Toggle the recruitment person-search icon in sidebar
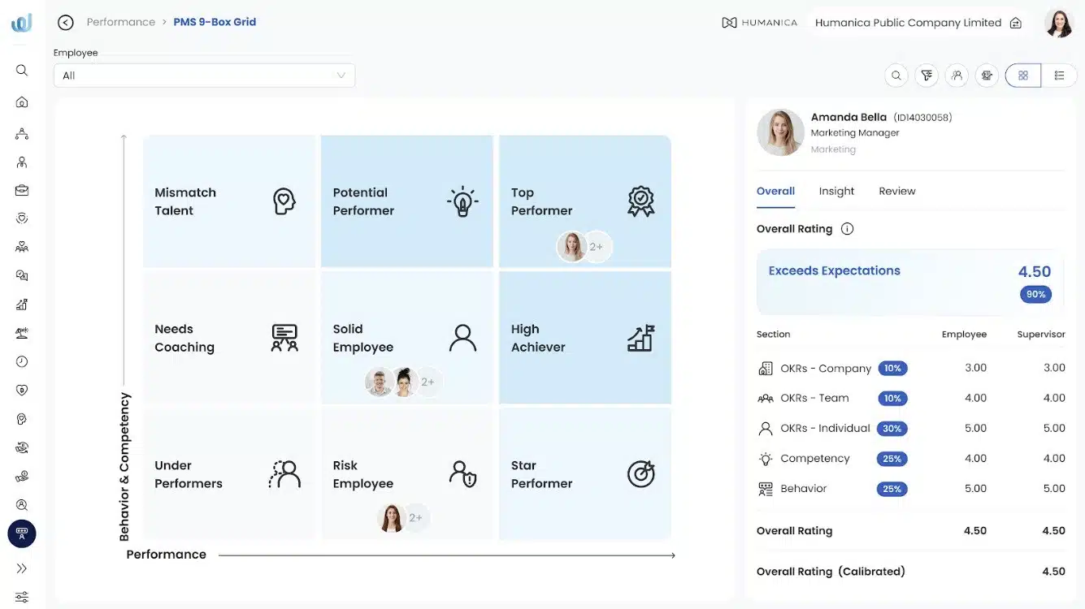Viewport: 1085px width, 609px height. (22, 503)
